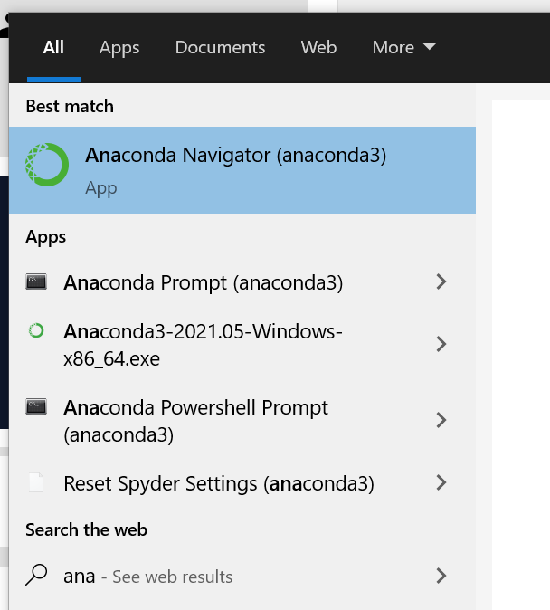Screen dimensions: 550x610
Task: Expand Anaconda Powershell Prompt chevron
Action: click(441, 420)
